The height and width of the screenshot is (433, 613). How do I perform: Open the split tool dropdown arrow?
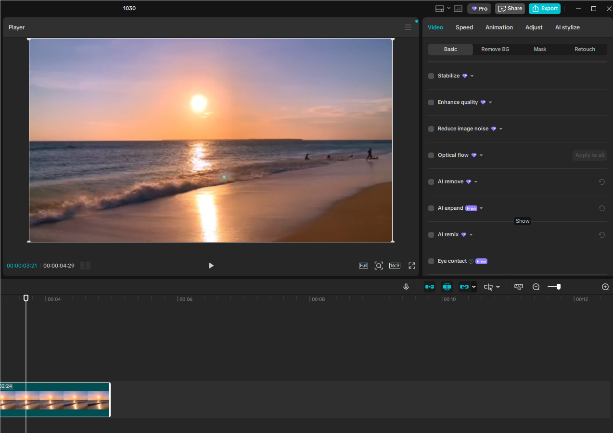(498, 286)
